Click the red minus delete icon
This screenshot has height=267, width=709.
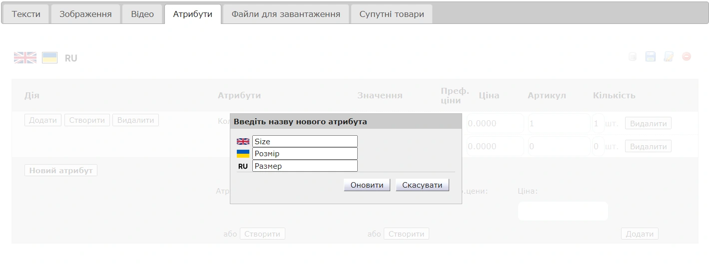click(x=687, y=57)
